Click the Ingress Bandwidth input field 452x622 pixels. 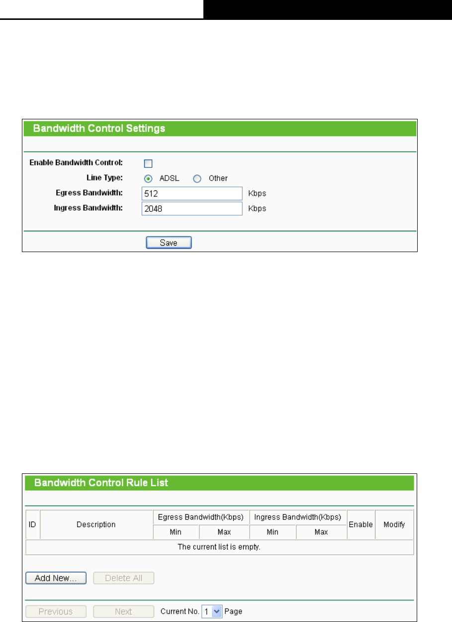pos(191,208)
